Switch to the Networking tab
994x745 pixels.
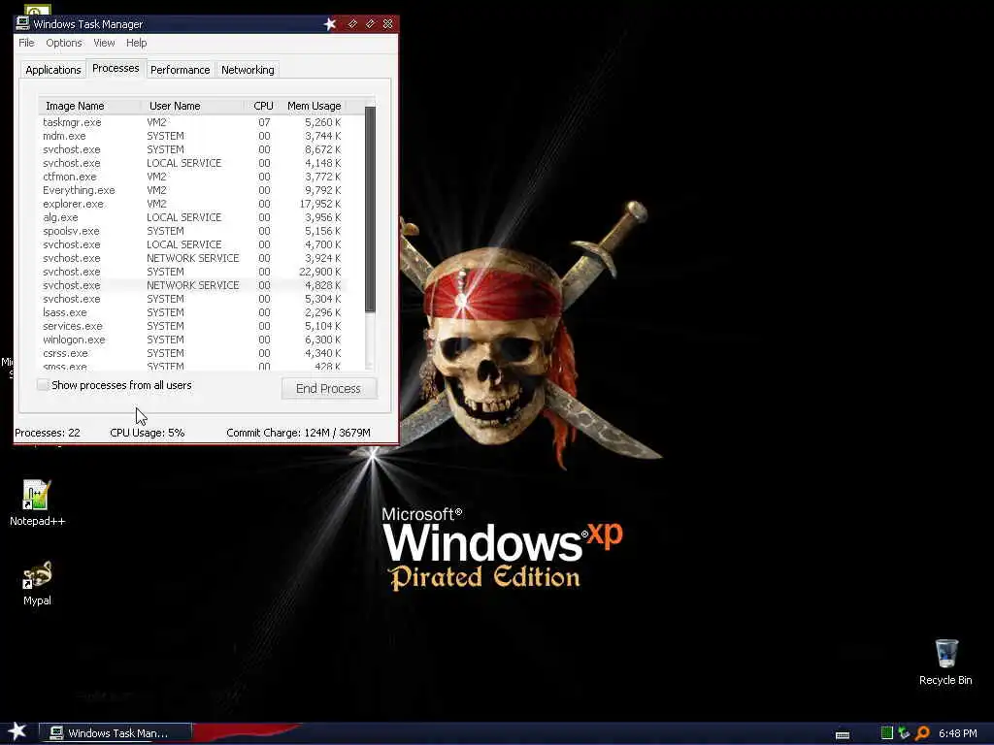point(248,70)
